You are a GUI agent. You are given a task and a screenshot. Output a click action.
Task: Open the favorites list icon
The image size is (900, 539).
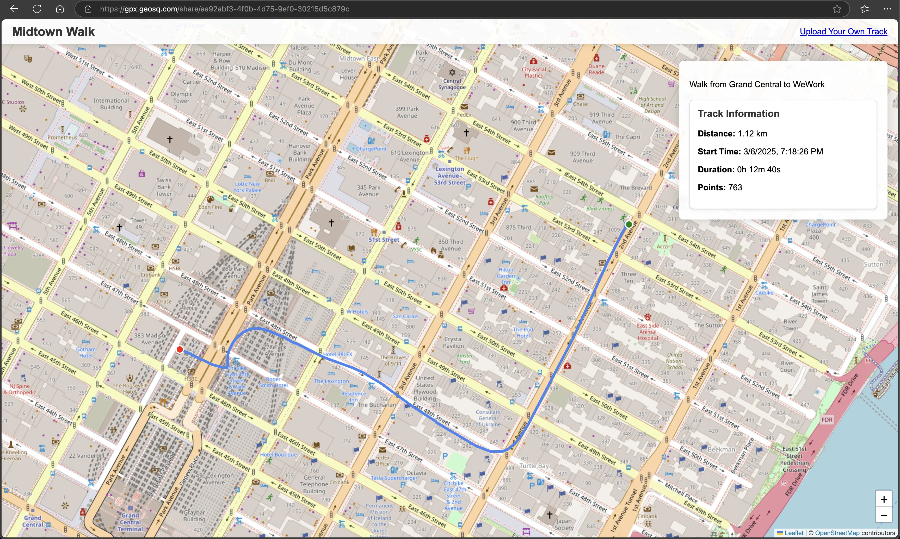pyautogui.click(x=864, y=9)
